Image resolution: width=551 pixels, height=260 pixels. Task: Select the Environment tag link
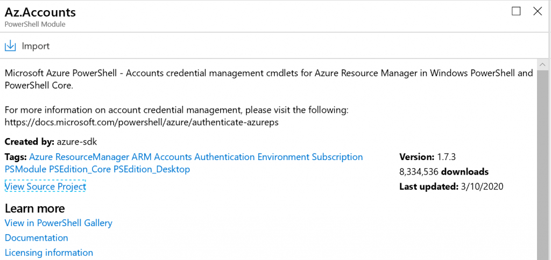283,157
